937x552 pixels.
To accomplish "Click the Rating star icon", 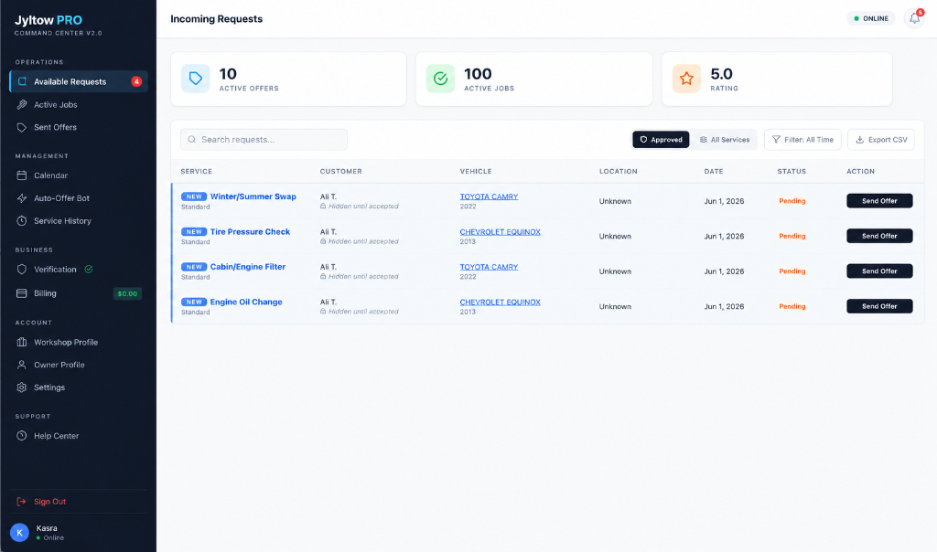I will 686,79.
